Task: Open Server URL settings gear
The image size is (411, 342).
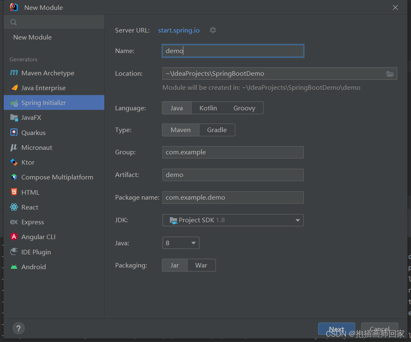Action: coord(213,30)
